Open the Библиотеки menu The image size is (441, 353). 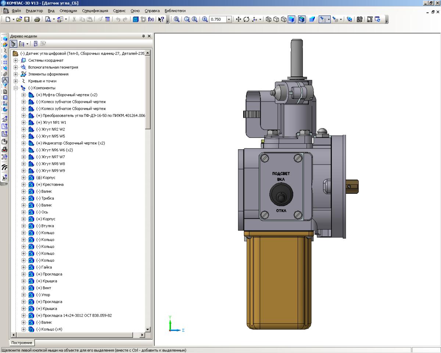click(175, 11)
